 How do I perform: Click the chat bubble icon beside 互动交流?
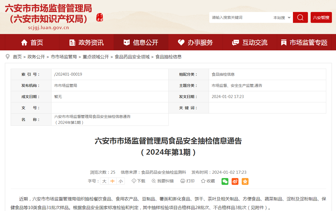coord(235,42)
